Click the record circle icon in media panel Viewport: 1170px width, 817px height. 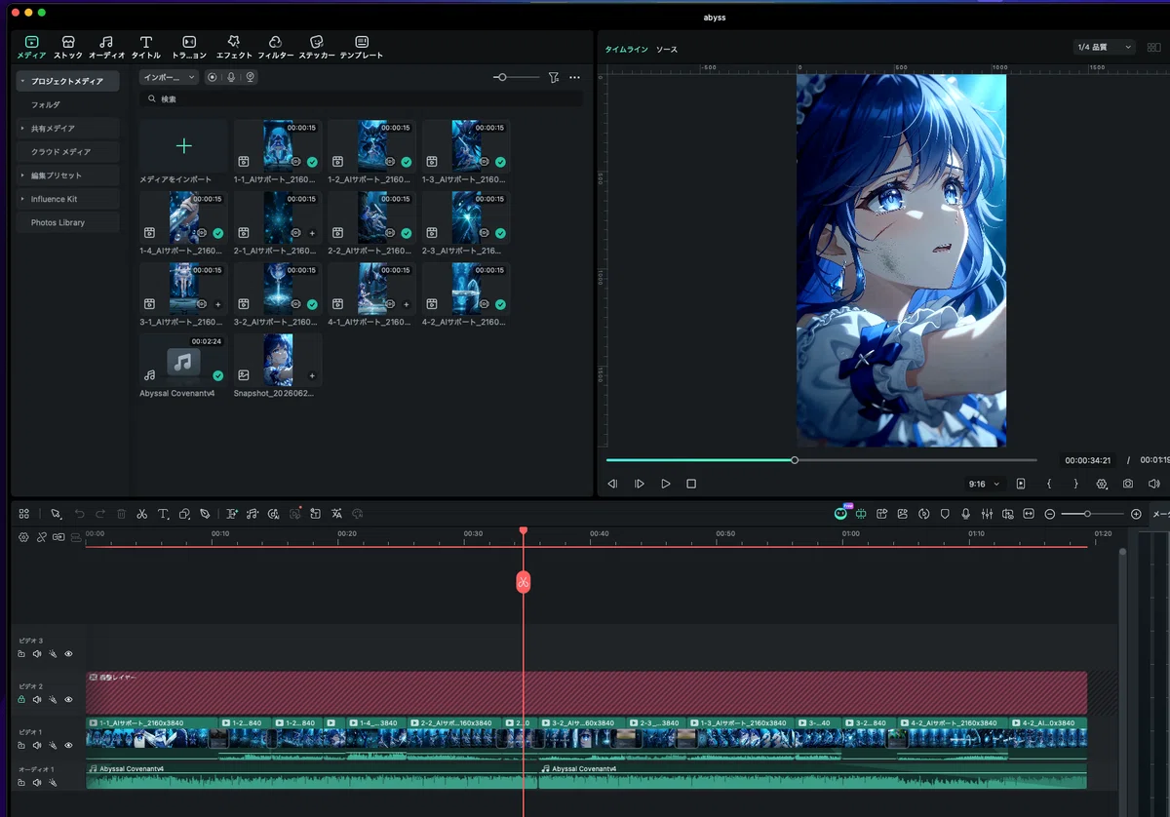tap(213, 77)
